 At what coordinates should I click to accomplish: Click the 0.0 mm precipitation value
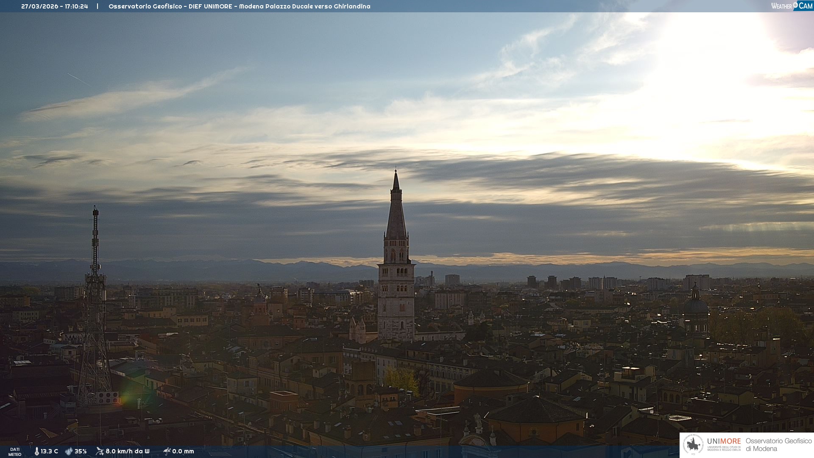tap(183, 451)
